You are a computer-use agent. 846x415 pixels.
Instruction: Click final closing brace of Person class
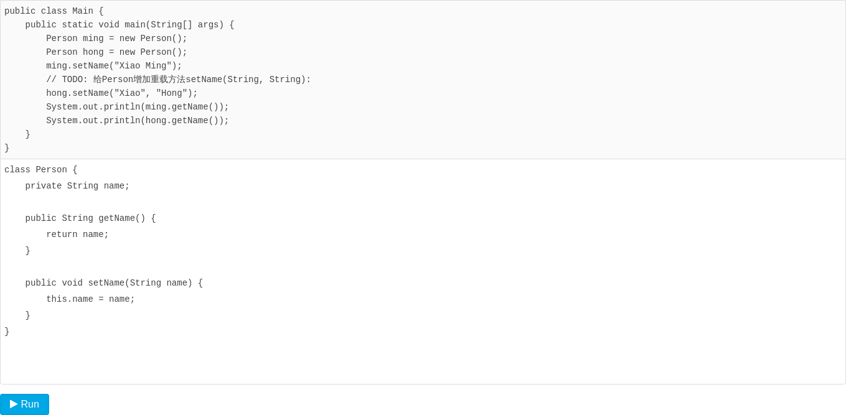pos(7,332)
